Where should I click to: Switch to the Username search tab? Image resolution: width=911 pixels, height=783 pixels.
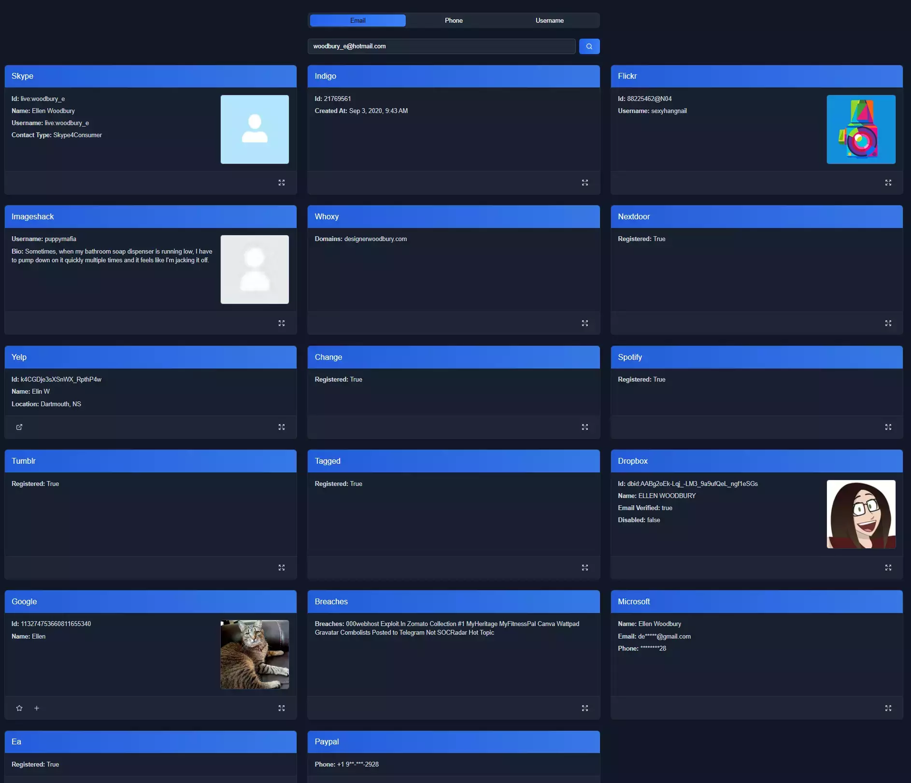(549, 20)
